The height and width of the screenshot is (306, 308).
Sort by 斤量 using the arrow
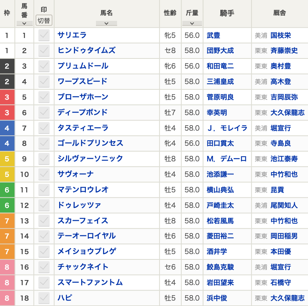pyautogui.click(x=192, y=23)
